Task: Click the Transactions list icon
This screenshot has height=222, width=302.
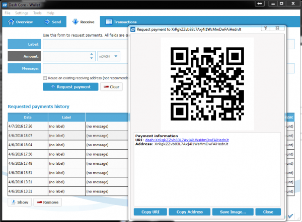Action: [109, 22]
